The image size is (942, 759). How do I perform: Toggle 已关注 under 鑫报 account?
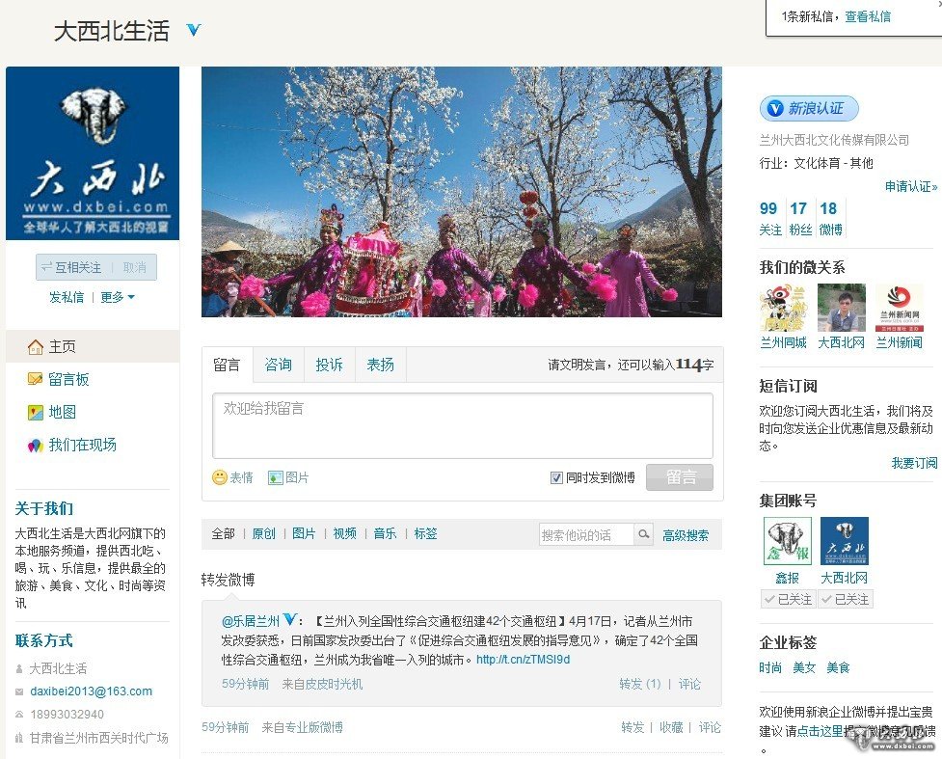click(787, 600)
